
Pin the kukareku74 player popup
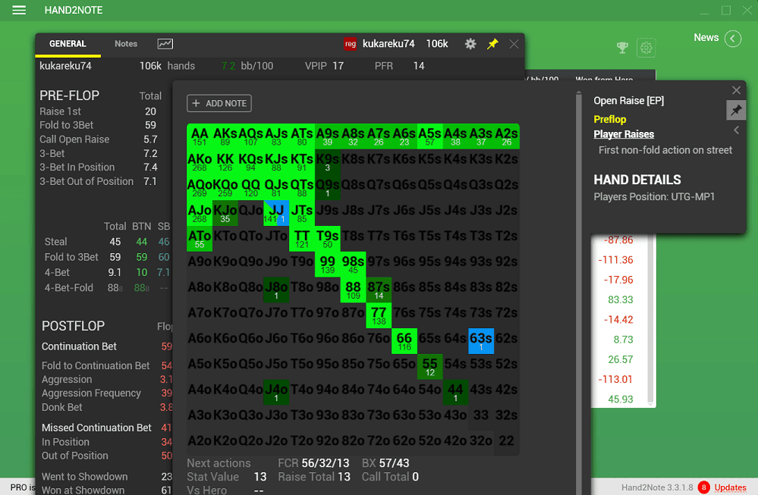pyautogui.click(x=492, y=44)
